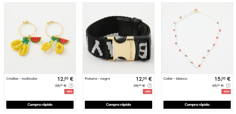The width and height of the screenshot is (236, 114).
Task: Open the Collar - blanco product title
Action: pyautogui.click(x=175, y=79)
